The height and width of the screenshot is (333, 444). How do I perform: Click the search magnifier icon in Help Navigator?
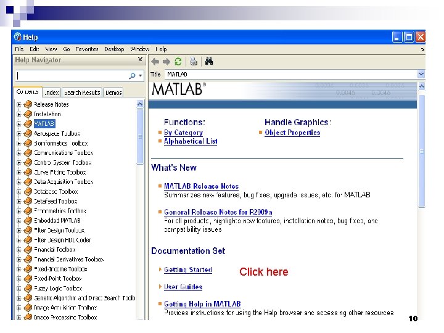coord(132,76)
